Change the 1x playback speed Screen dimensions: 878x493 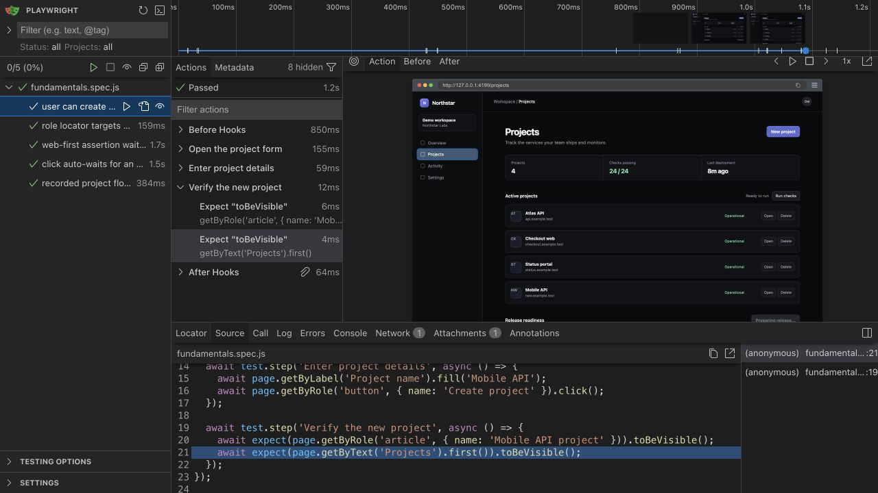(x=846, y=61)
